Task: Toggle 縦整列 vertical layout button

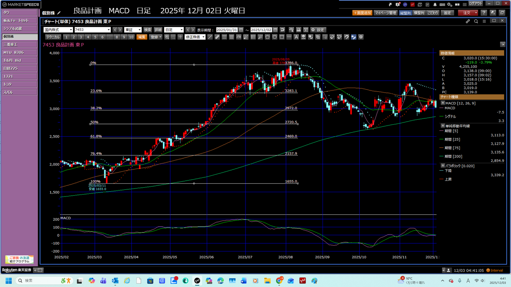Action: coord(404,13)
